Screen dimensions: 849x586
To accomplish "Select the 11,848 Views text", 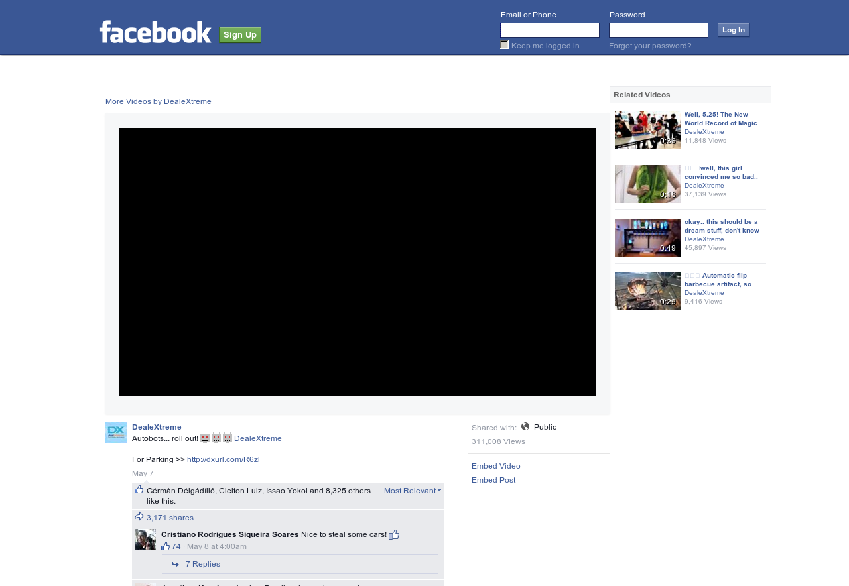I will [705, 141].
